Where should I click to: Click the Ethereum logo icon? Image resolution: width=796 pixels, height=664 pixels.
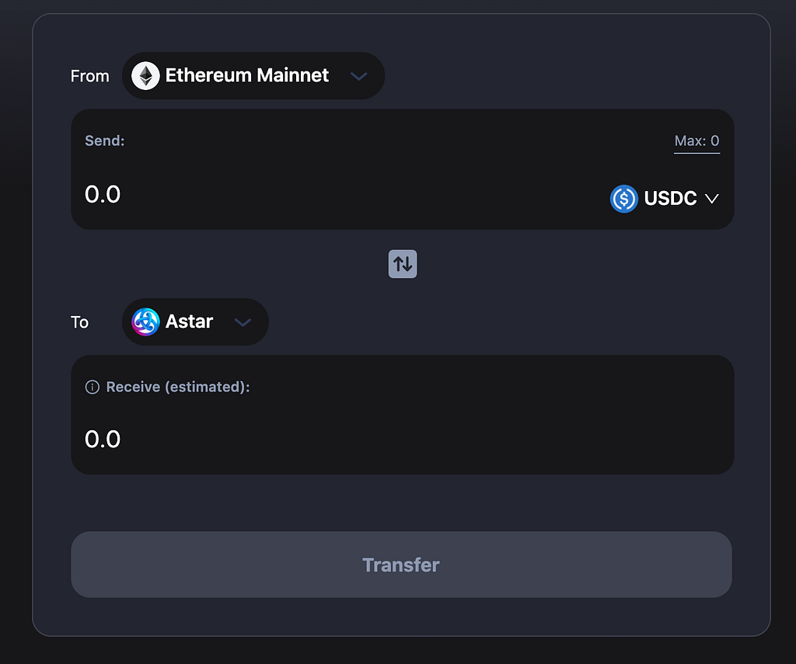[145, 75]
